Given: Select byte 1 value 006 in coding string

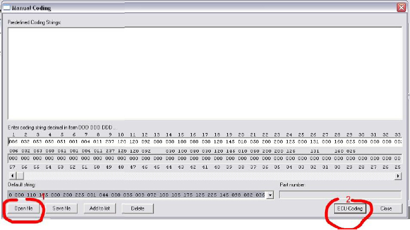Looking at the screenshot, I should 14,141.
